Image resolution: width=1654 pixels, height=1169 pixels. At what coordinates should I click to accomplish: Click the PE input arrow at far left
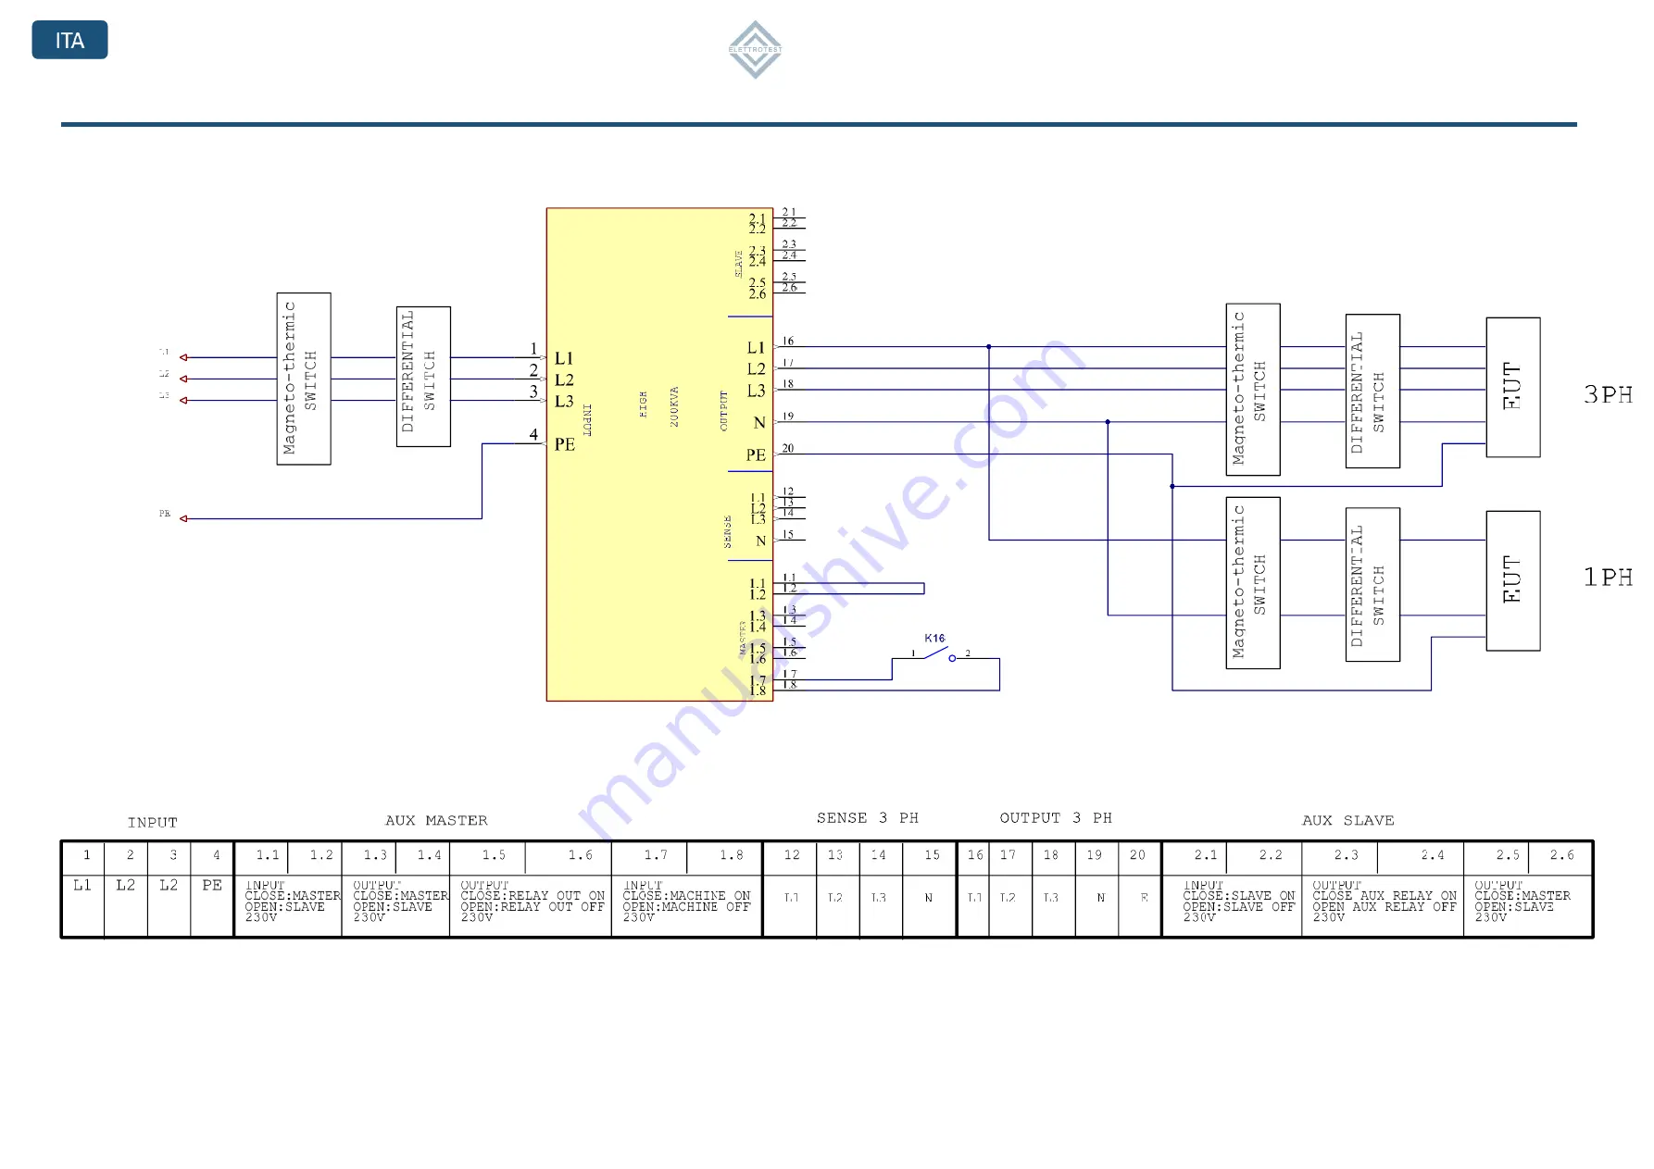pyautogui.click(x=183, y=518)
